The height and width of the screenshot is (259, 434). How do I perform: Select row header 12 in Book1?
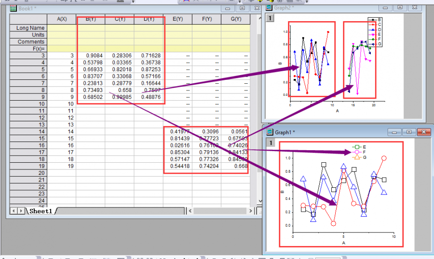click(x=28, y=118)
